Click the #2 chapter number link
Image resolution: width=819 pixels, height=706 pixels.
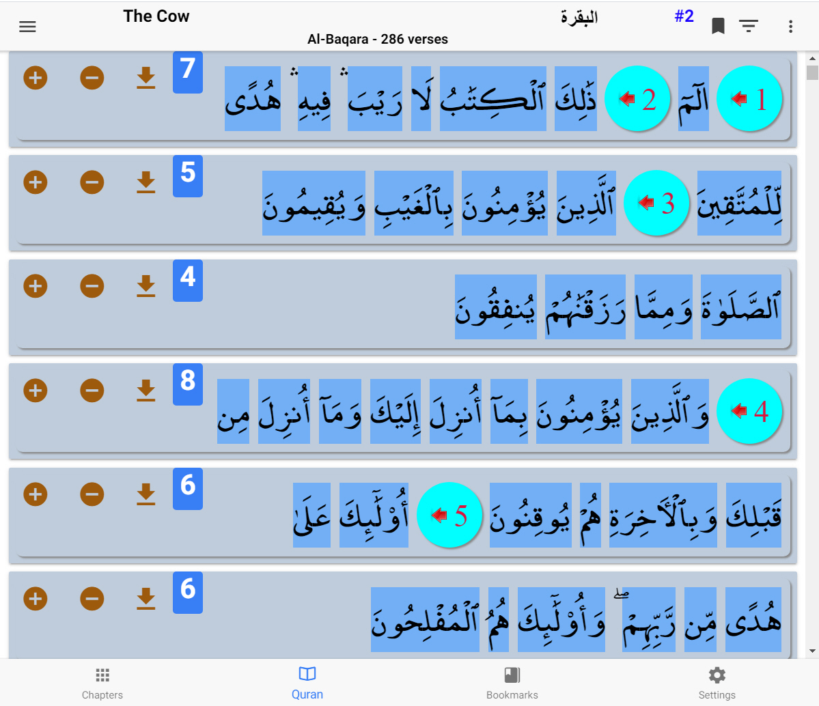[x=684, y=16]
